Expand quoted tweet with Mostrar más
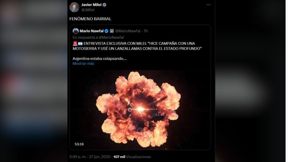Viewport: 288px width, 162px height. [83, 64]
